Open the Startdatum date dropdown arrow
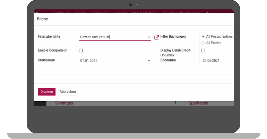The width and height of the screenshot is (267, 139). pos(149,61)
